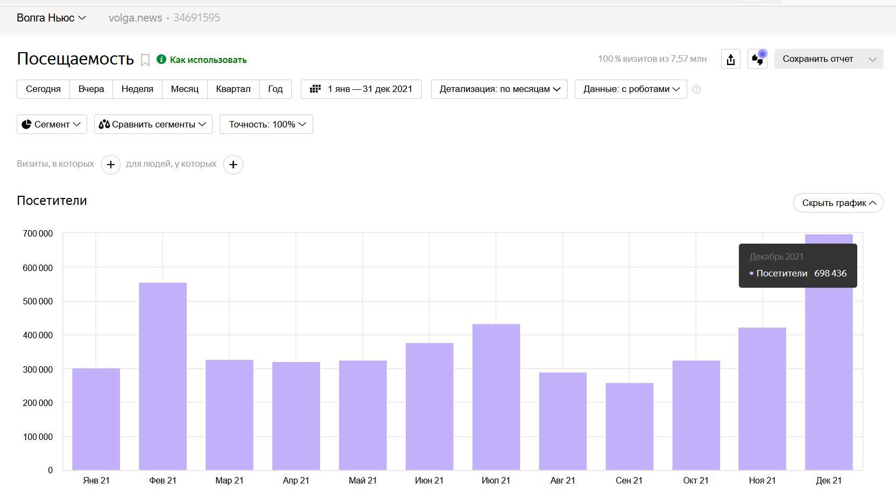Click the Ноя 21 bar in the chart

click(763, 399)
